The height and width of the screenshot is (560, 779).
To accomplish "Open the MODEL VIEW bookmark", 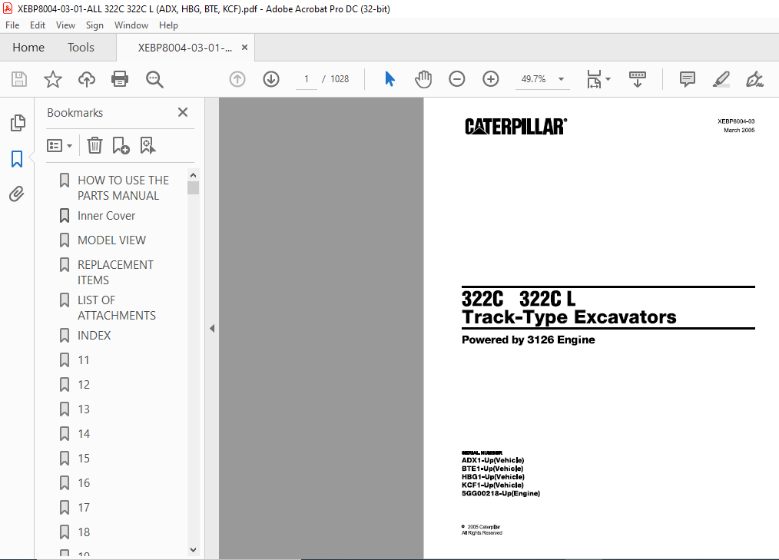I will coord(112,240).
